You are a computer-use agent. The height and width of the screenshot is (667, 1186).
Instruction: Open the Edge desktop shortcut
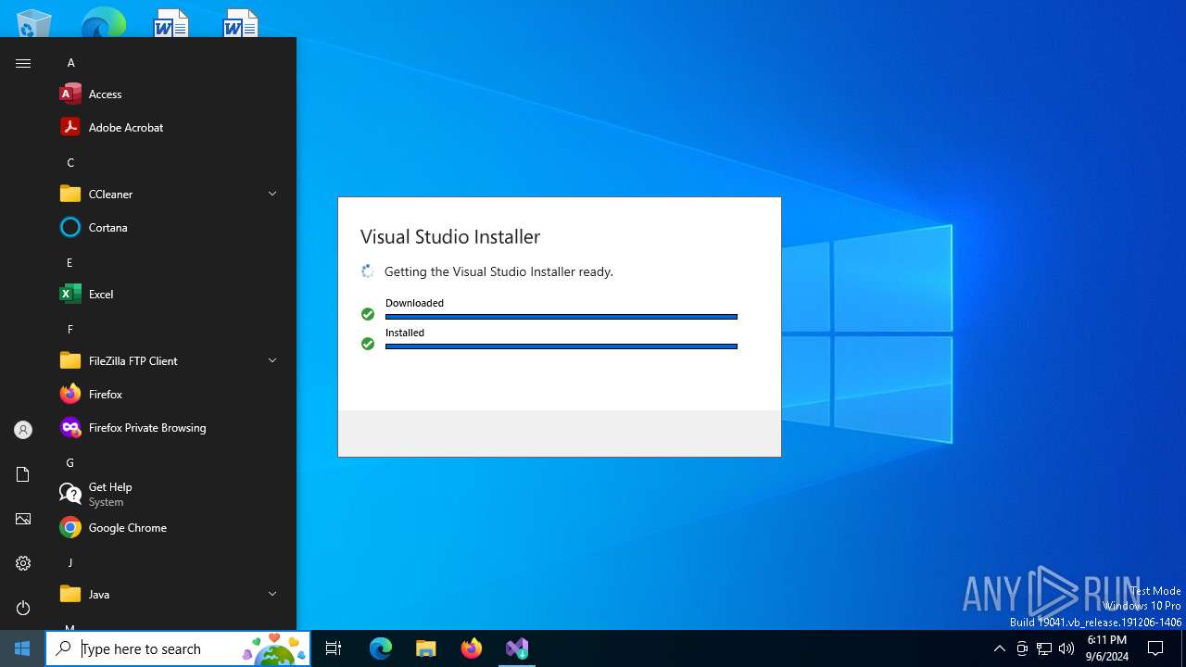click(103, 23)
